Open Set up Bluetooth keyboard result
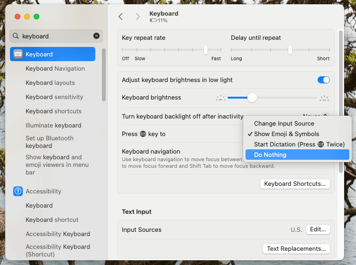356x265 pixels. pos(49,142)
